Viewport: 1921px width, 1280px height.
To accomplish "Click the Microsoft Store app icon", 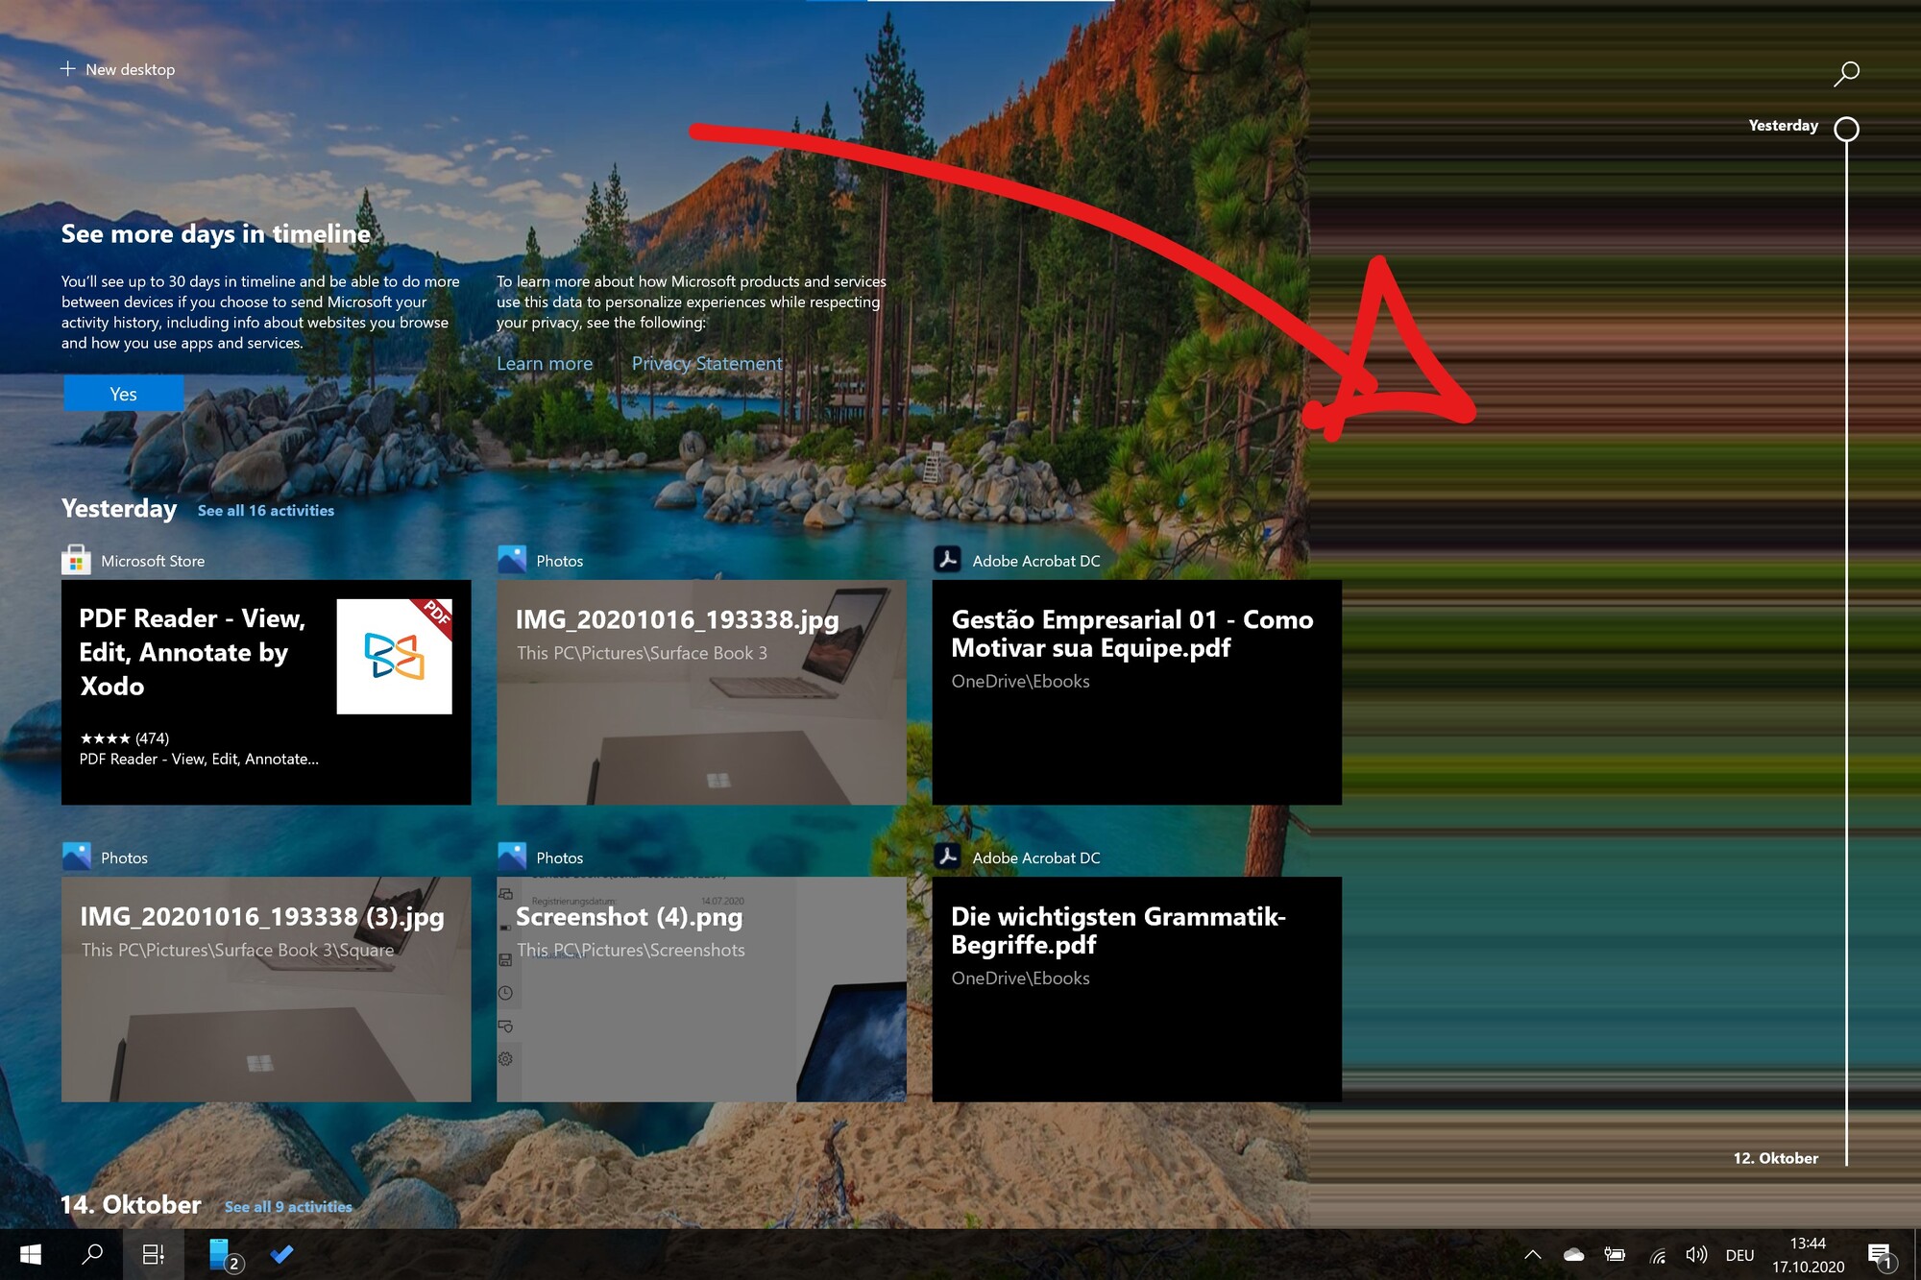I will pyautogui.click(x=76, y=560).
